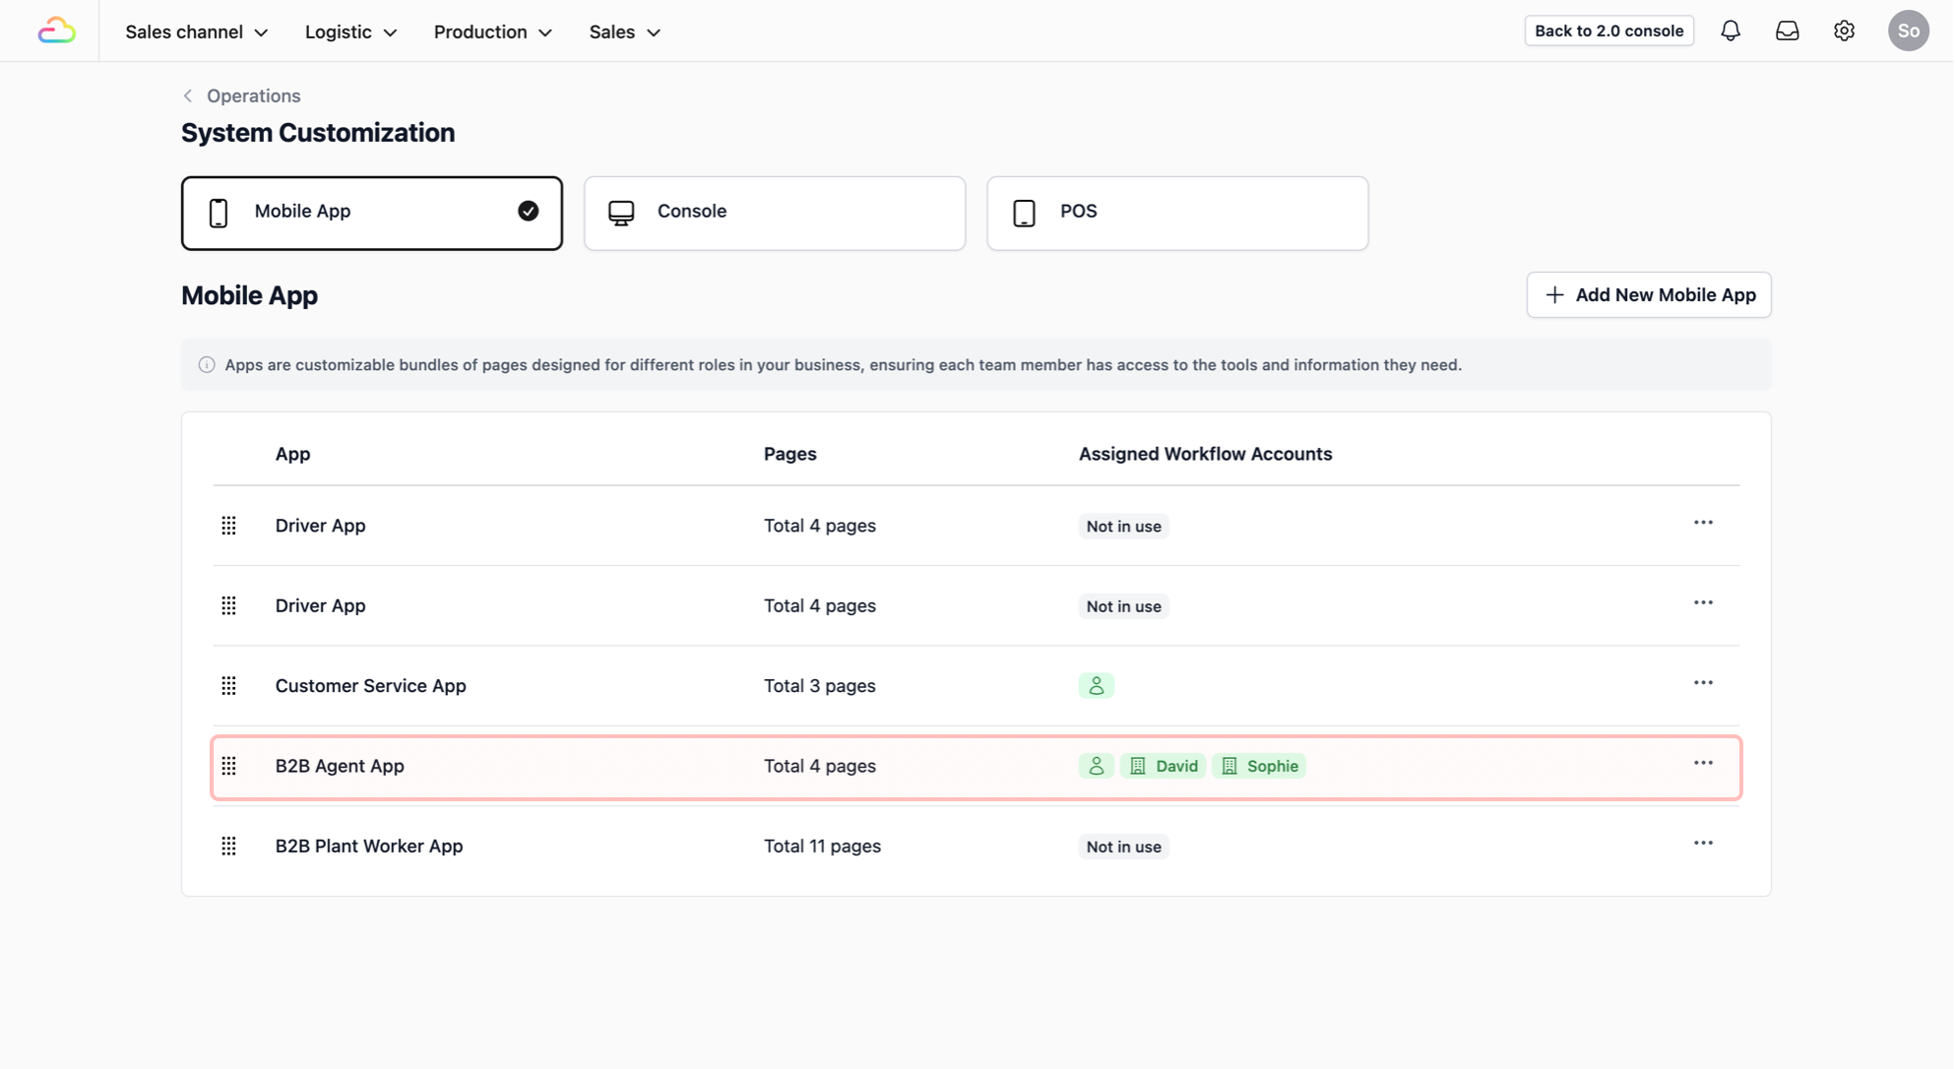Click the Sophie account tag
1955x1069 pixels.
(1259, 766)
